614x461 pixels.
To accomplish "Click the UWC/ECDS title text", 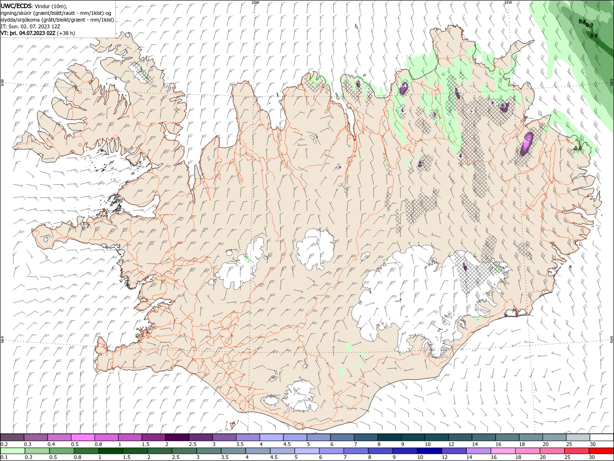I will pyautogui.click(x=16, y=5).
